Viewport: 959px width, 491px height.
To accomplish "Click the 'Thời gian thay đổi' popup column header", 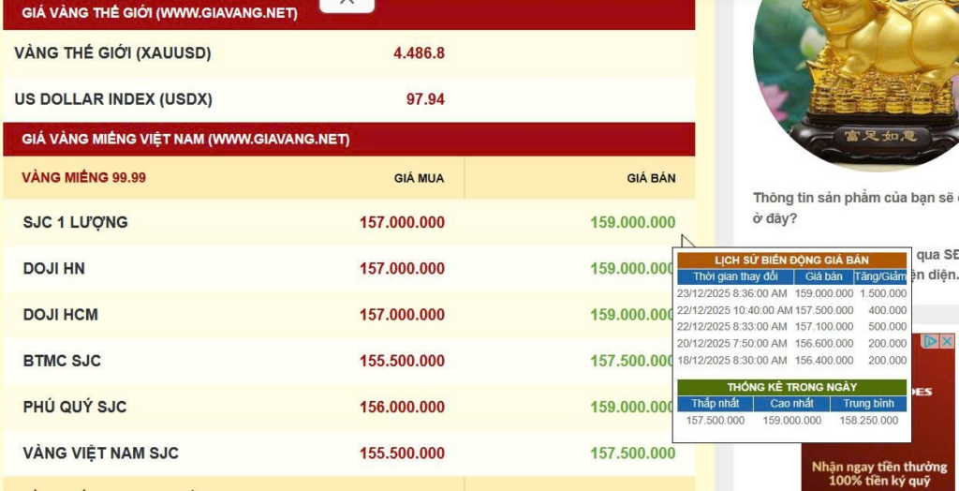I will (x=735, y=276).
